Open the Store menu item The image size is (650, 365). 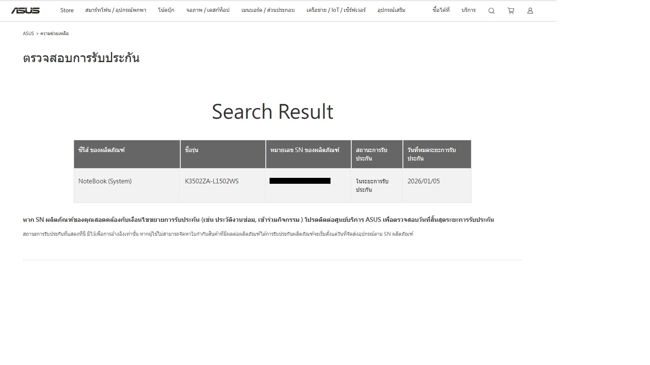(67, 10)
